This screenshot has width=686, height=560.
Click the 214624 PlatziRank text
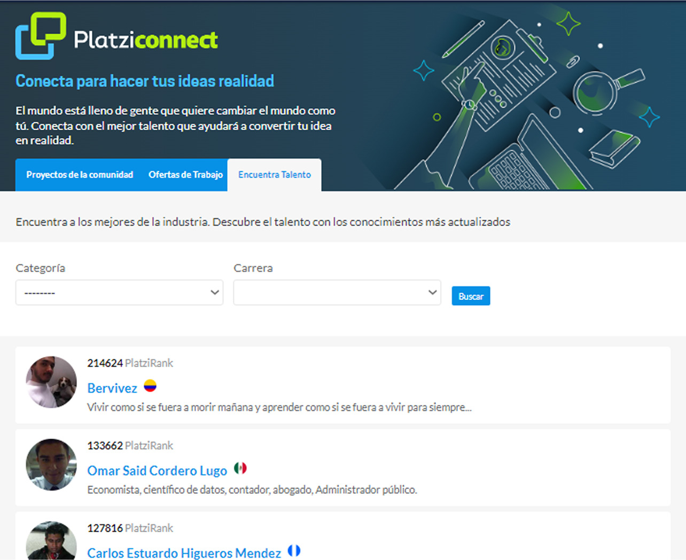(130, 363)
